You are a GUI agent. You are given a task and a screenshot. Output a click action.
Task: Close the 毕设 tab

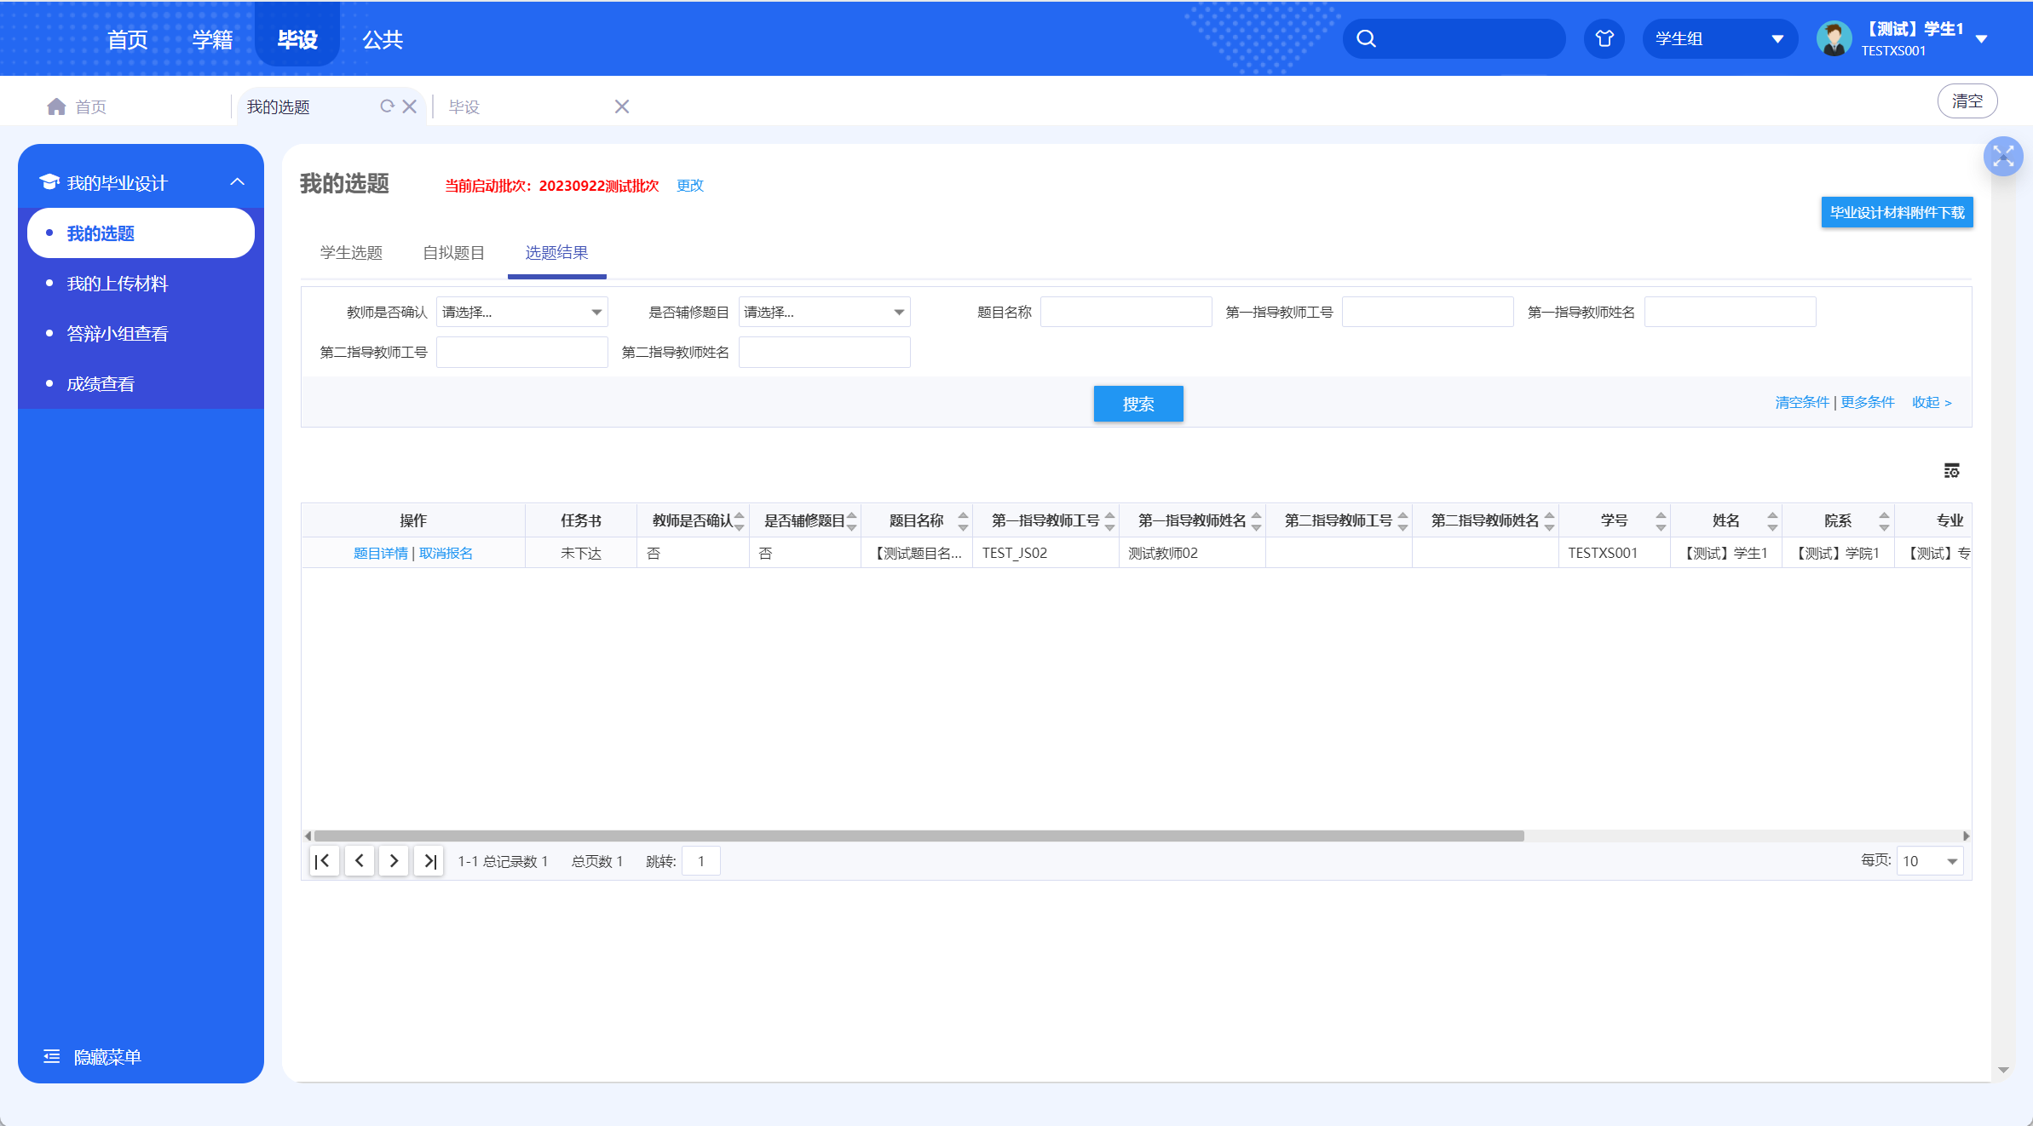click(x=622, y=106)
